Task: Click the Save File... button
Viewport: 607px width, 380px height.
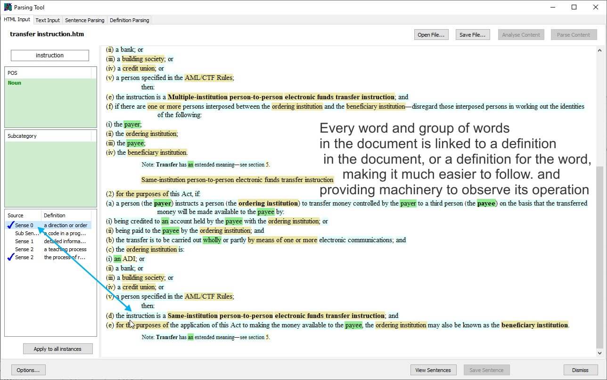Action: click(x=473, y=35)
